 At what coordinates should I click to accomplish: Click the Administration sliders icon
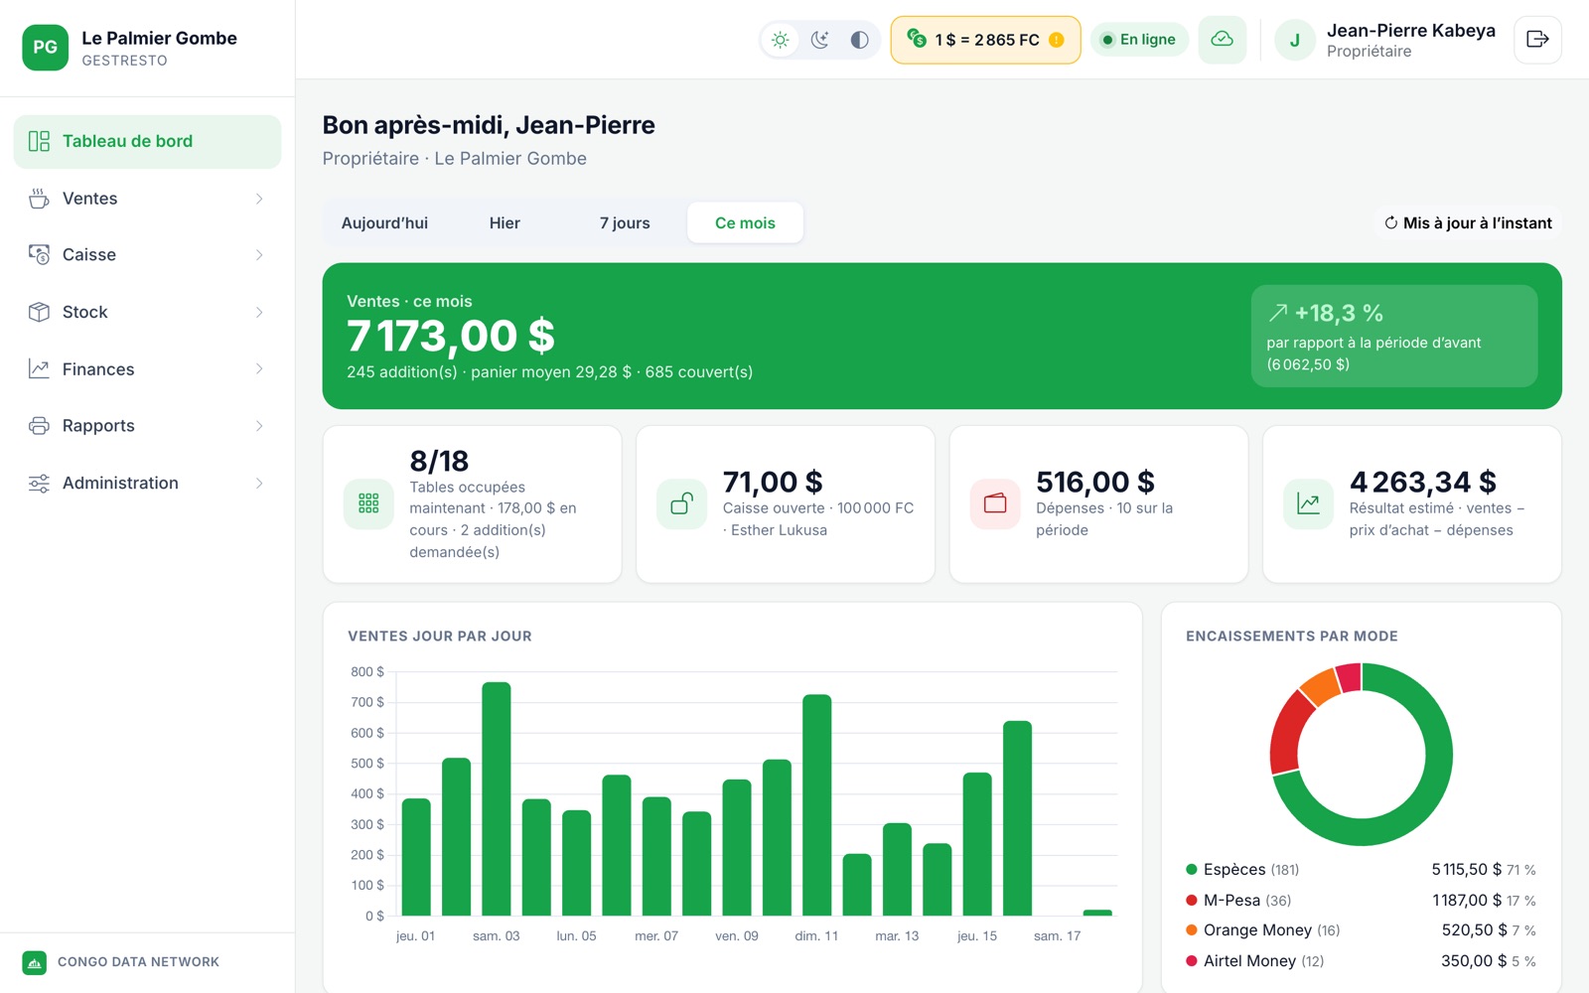(x=39, y=484)
